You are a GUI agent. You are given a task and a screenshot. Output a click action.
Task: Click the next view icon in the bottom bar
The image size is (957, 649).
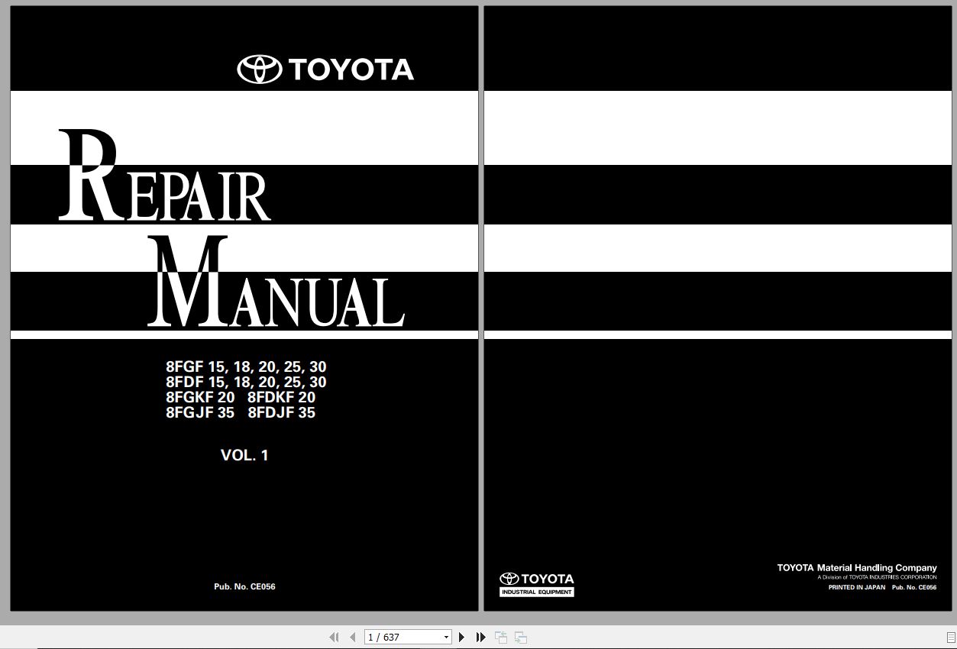[521, 637]
